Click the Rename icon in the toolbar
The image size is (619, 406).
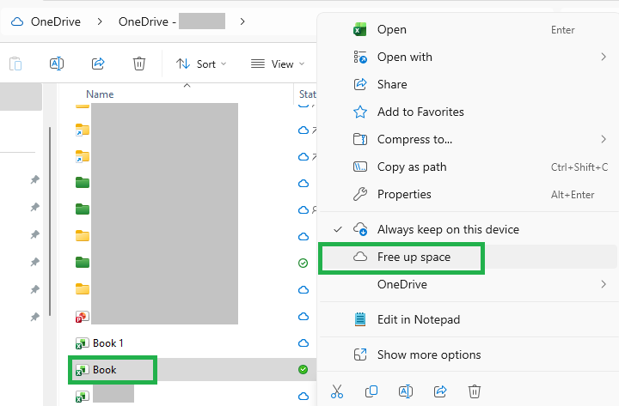pos(57,64)
